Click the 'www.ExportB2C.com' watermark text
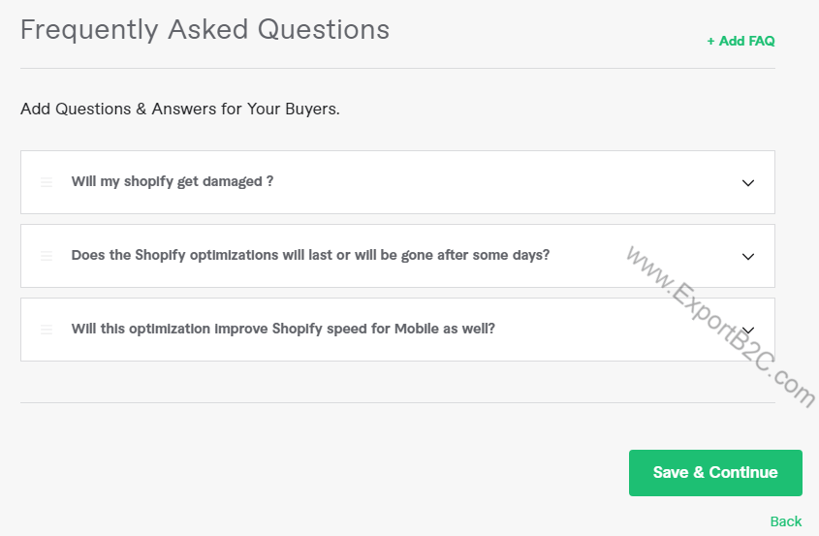The image size is (819, 536). tap(719, 326)
